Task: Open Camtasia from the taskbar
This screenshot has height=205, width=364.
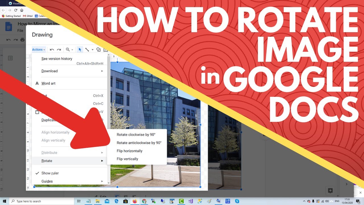Action: tap(181, 201)
